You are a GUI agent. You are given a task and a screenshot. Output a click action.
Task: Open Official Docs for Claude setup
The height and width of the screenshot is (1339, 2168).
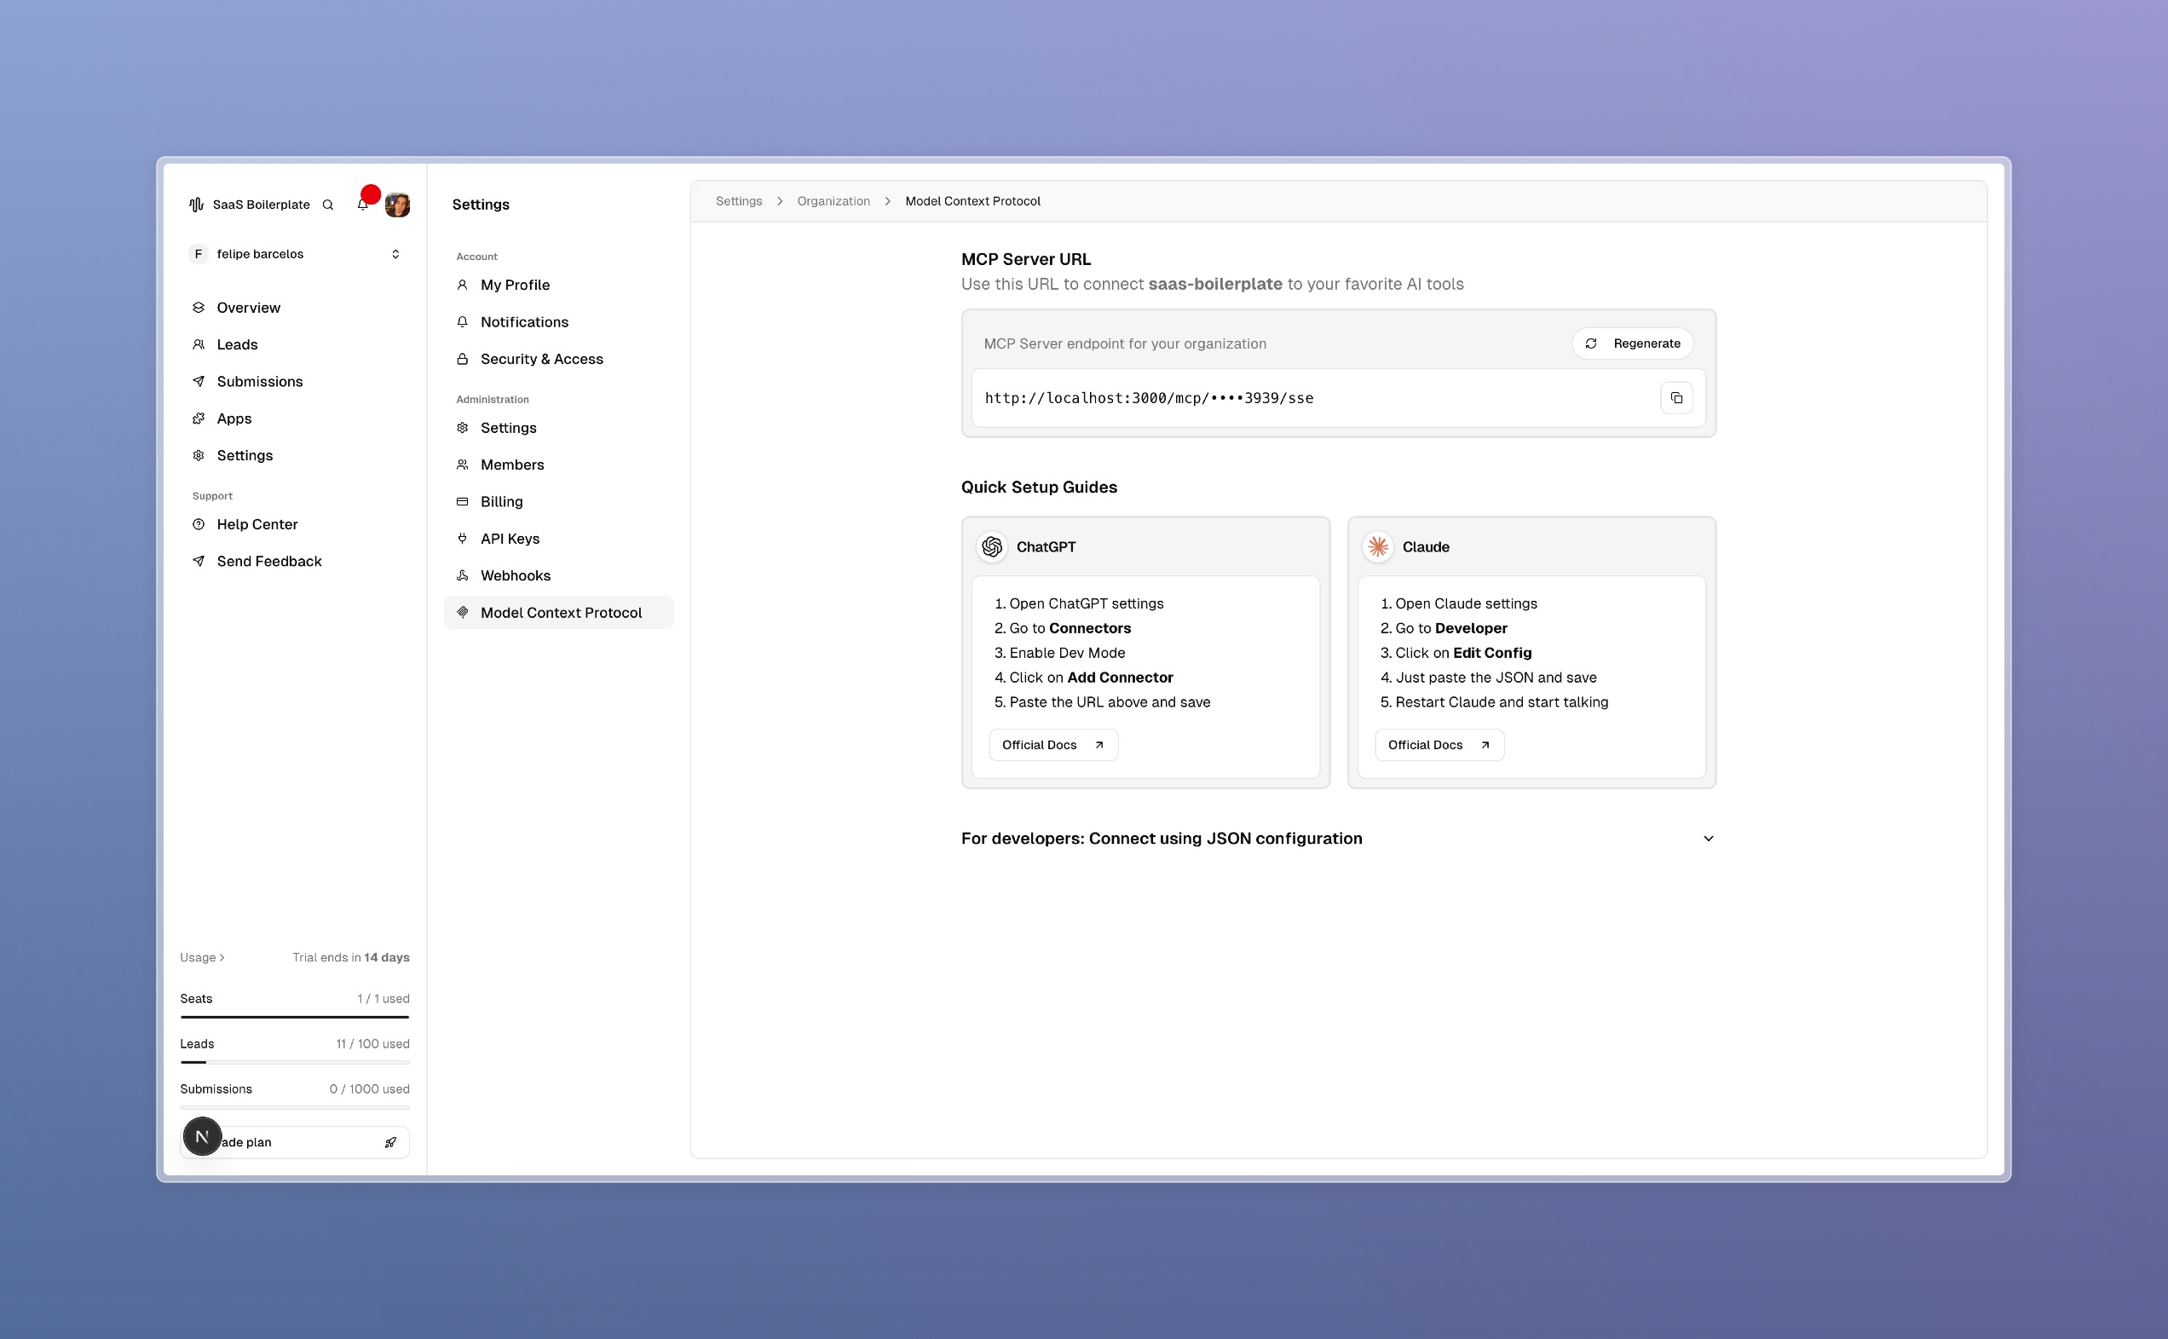click(x=1438, y=745)
